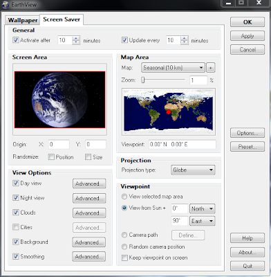Viewport: 271px width, 277px height.
Task: Open Advanced settings for Clouds
Action: click(89, 213)
